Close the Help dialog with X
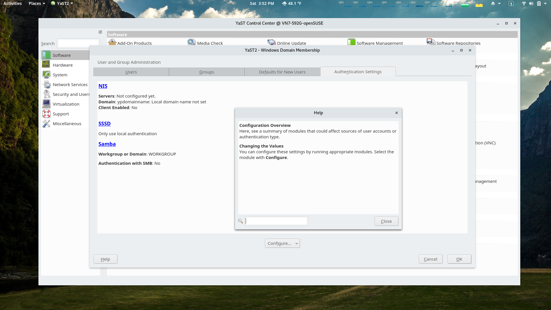This screenshot has width=551, height=310. pos(396,113)
